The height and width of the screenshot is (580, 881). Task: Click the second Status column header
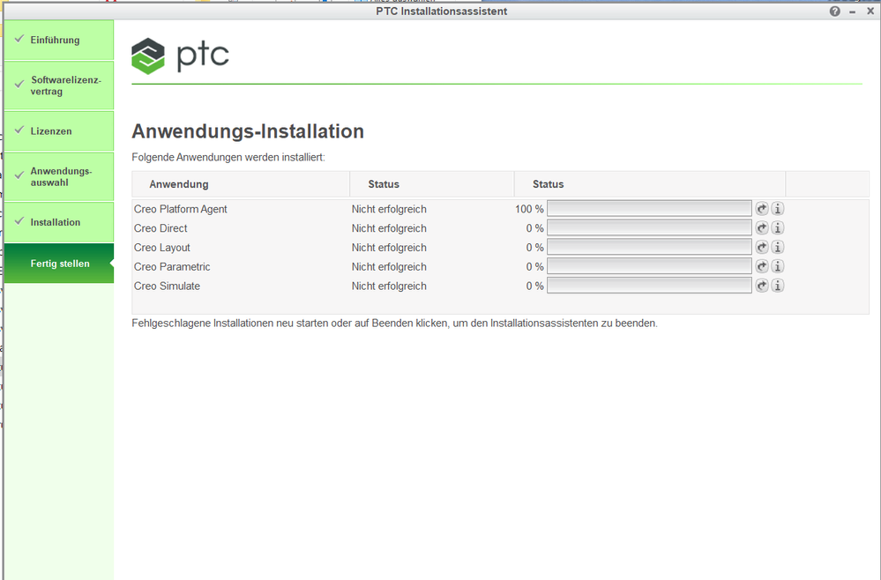pos(650,184)
